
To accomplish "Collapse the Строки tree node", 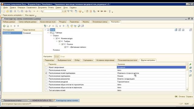I will (x=51, y=36).
